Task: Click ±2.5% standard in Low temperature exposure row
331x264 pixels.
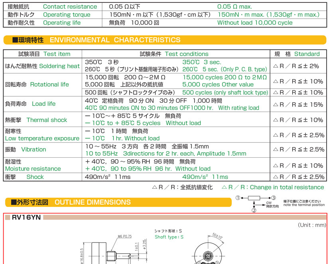Action: (299, 135)
